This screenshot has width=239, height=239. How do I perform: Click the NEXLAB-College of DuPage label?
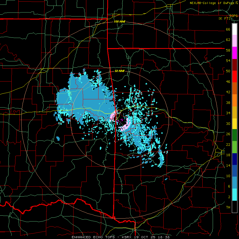click(212, 3)
